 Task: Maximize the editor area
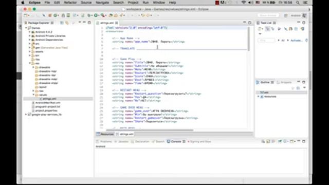(249, 23)
